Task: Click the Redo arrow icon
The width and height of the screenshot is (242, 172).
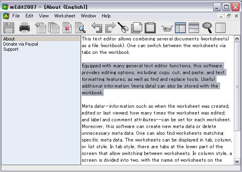Action: [x=110, y=28]
